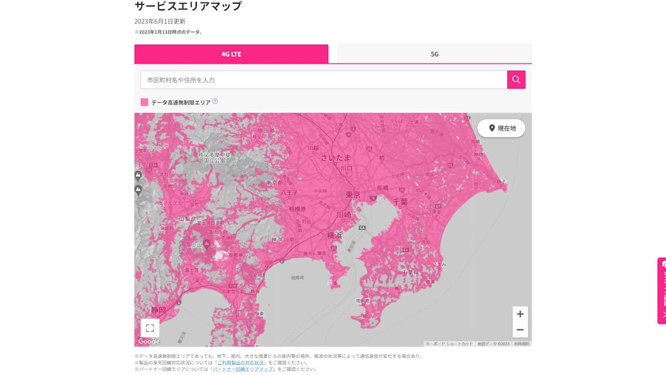
Task: Click the Google logo on the map
Action: (x=148, y=341)
